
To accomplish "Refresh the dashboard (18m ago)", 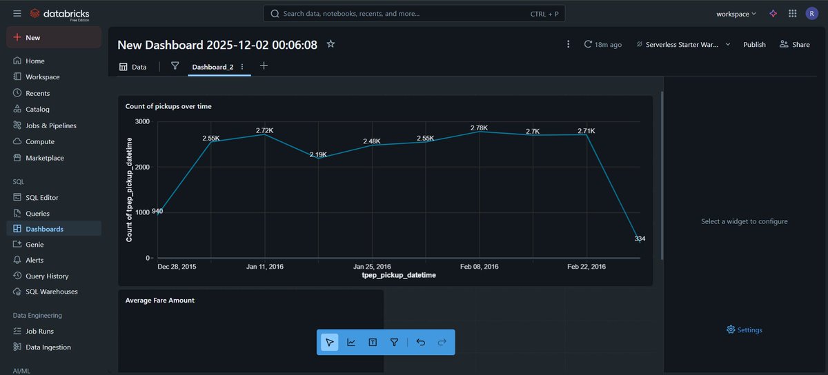I will (602, 44).
